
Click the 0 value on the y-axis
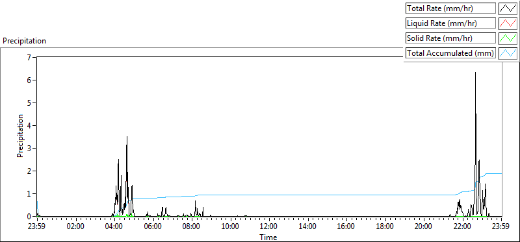click(x=29, y=216)
